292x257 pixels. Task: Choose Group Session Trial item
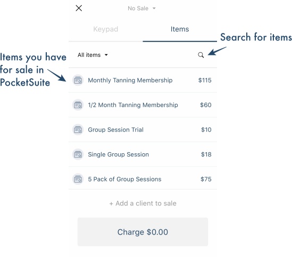pyautogui.click(x=143, y=130)
